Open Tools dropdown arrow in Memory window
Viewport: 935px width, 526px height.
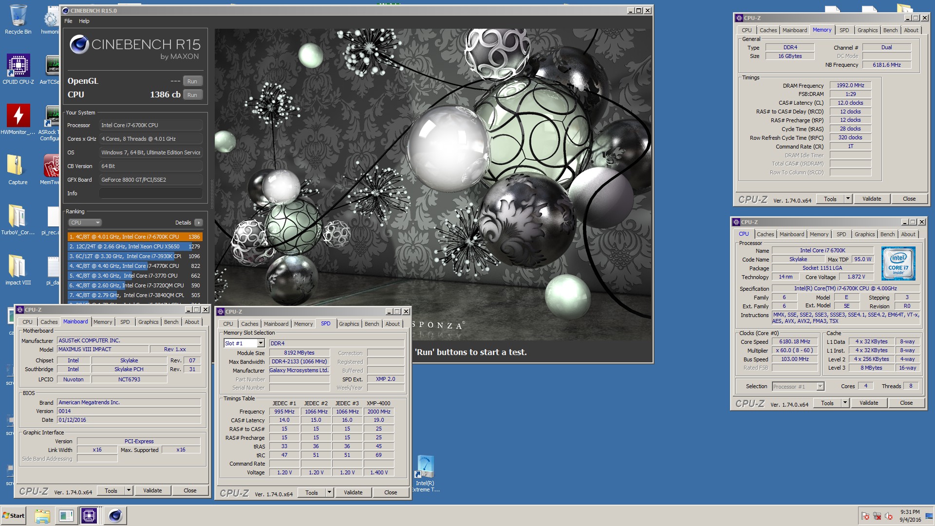pyautogui.click(x=848, y=199)
